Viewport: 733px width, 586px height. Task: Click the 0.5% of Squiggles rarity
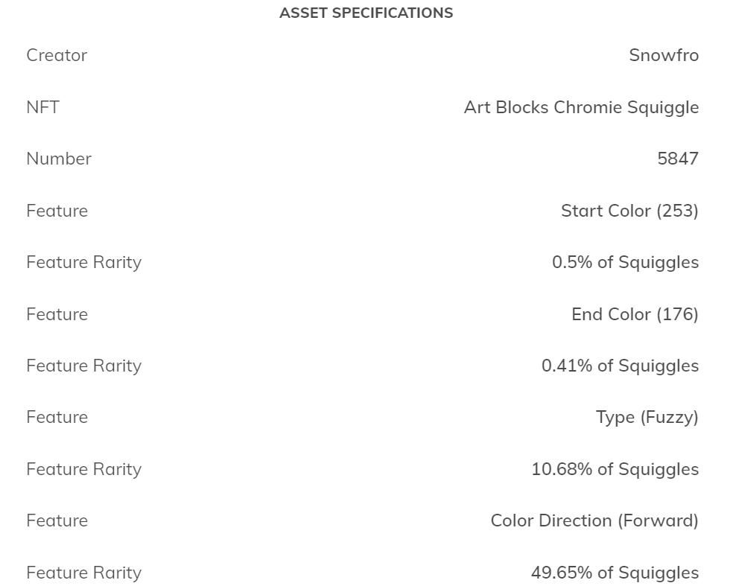[x=625, y=262]
